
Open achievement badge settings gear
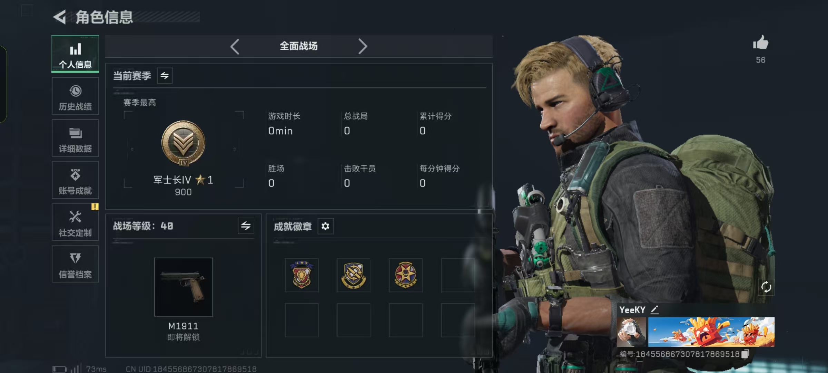tap(325, 226)
